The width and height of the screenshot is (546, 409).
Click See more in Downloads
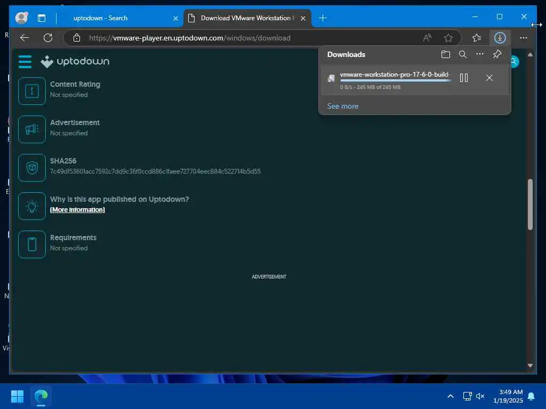point(343,106)
